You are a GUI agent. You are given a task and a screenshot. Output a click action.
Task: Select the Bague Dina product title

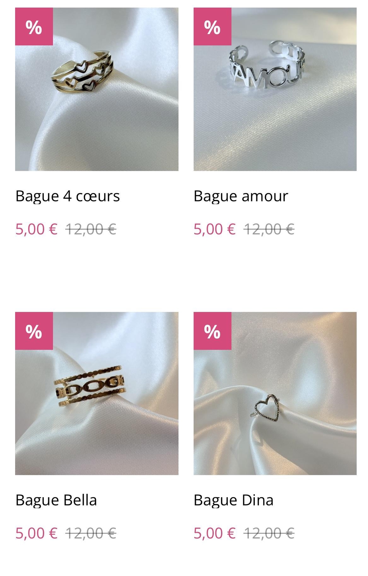tap(234, 500)
